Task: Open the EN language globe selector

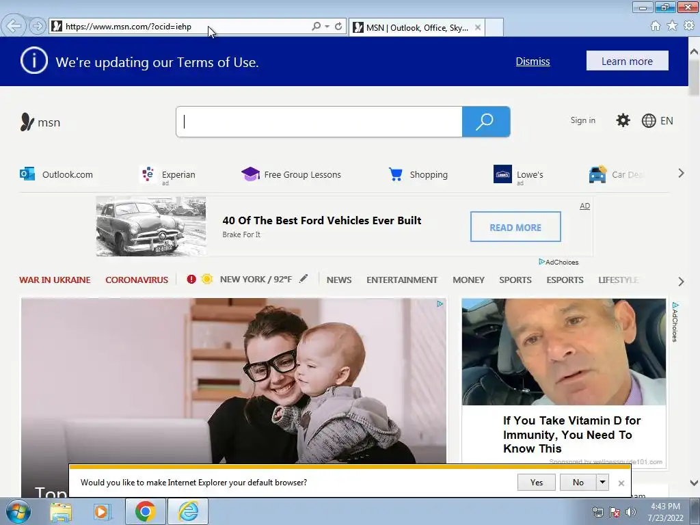Action: point(657,120)
